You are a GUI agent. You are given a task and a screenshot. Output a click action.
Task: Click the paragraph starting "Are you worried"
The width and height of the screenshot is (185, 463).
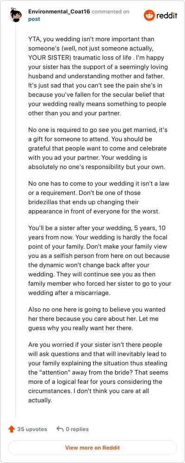(x=98, y=373)
